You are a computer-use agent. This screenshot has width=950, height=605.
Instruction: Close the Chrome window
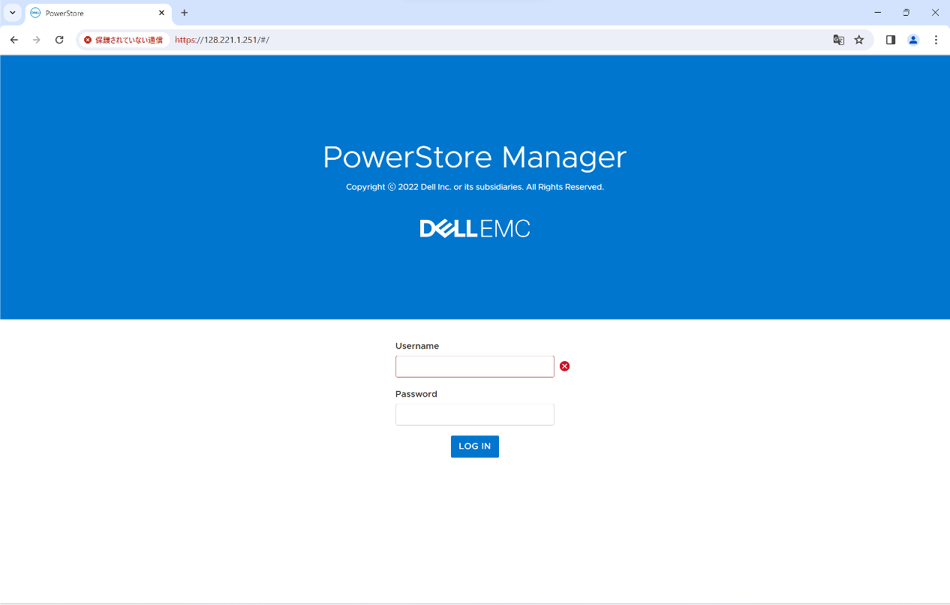[935, 13]
